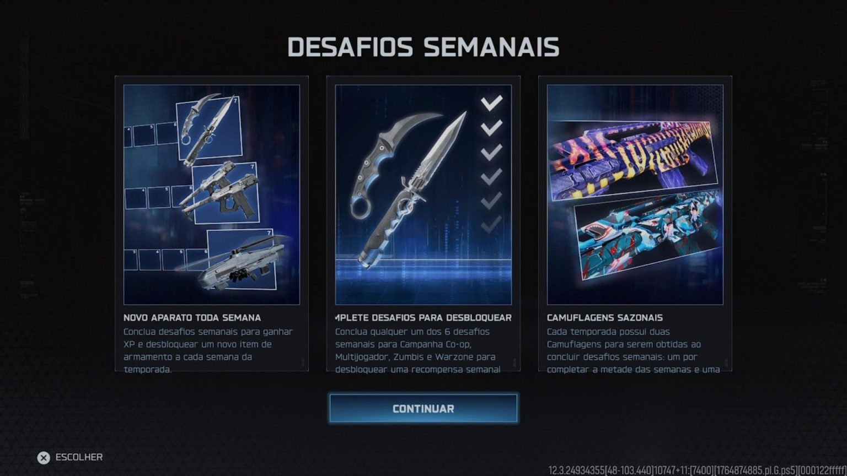Screen dimensions: 847x476
Task: Open the Desafios Para Desbloquear card title
Action: click(x=423, y=318)
